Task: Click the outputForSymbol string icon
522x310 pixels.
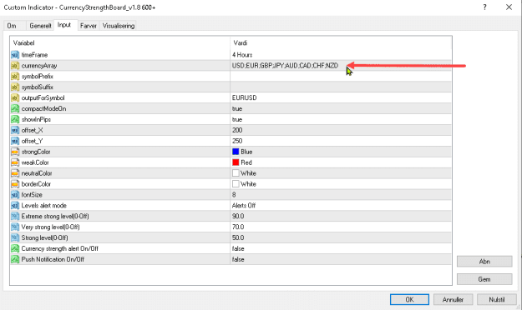Action: pos(15,97)
